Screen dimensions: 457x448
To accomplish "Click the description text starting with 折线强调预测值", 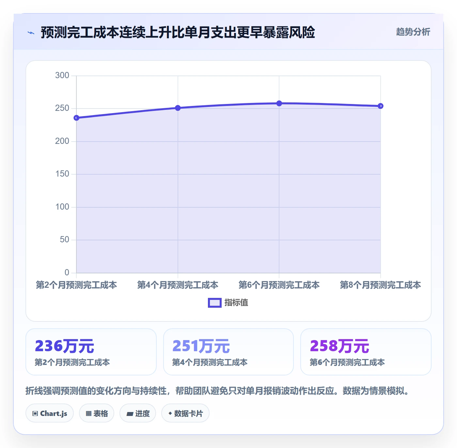I will 217,391.
